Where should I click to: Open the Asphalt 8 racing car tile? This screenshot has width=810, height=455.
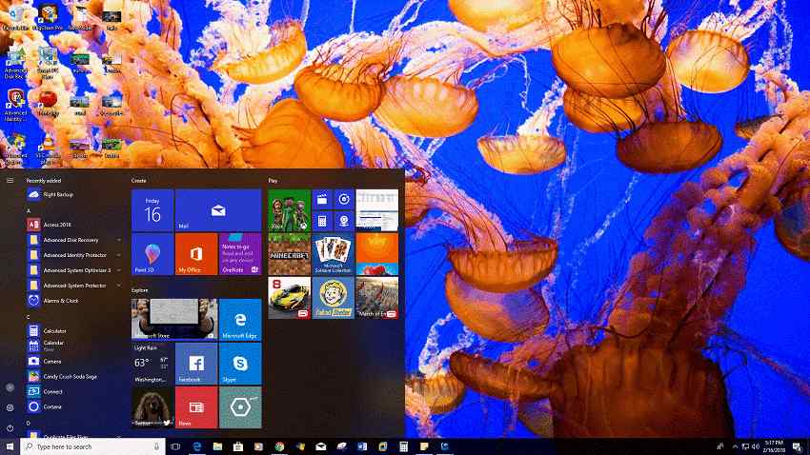[290, 298]
